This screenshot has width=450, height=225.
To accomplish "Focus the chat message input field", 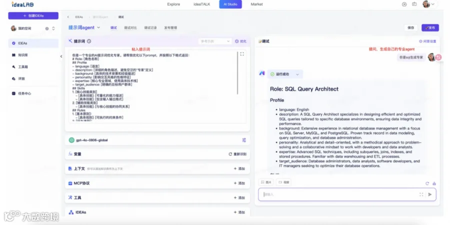I will click(x=347, y=195).
